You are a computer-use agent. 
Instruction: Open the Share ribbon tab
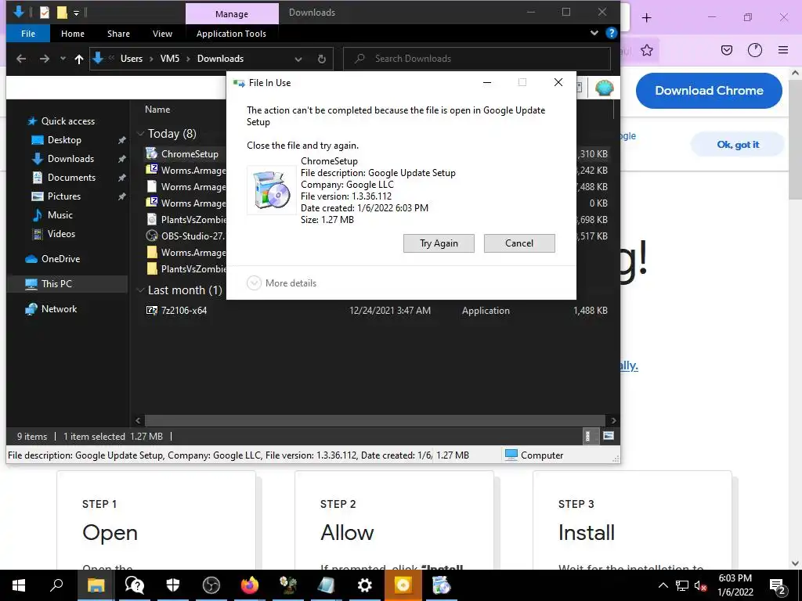click(118, 34)
